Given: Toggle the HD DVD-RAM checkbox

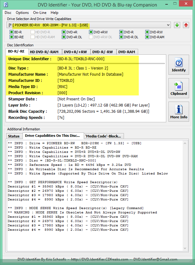Looking at the screenshot, I should click(32, 37).
